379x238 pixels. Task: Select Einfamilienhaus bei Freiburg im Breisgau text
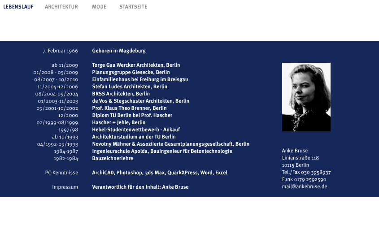(x=140, y=79)
